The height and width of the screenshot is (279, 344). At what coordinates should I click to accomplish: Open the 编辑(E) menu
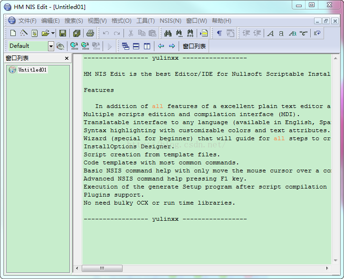coord(50,21)
